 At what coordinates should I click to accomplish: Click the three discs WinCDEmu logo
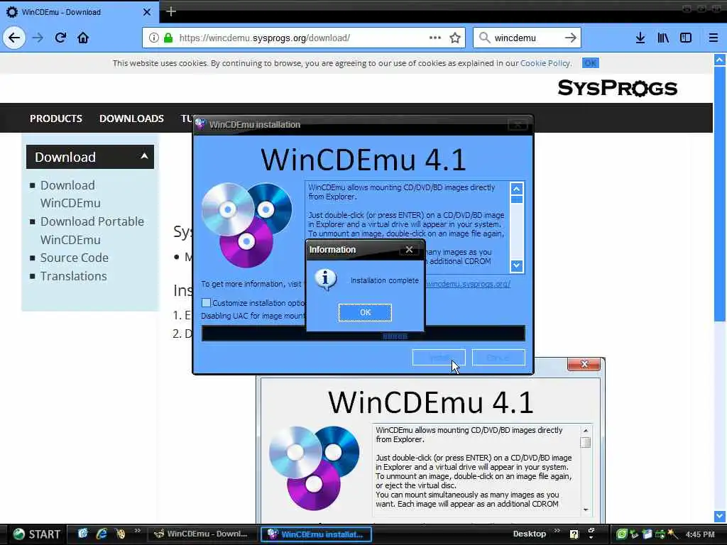point(246,225)
